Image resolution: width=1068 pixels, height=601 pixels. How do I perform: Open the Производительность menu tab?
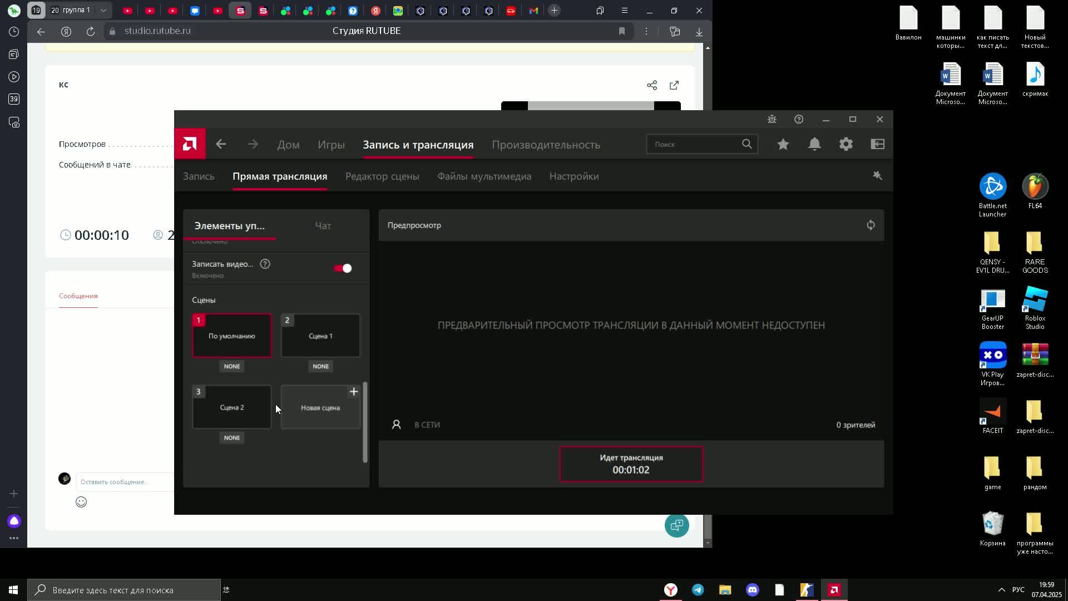[546, 145]
